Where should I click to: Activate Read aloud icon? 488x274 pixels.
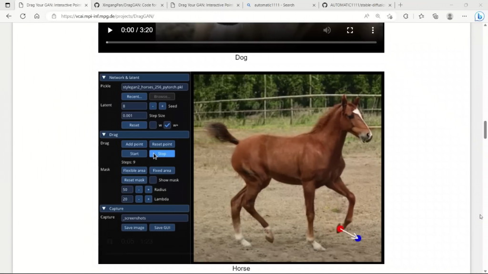366,16
